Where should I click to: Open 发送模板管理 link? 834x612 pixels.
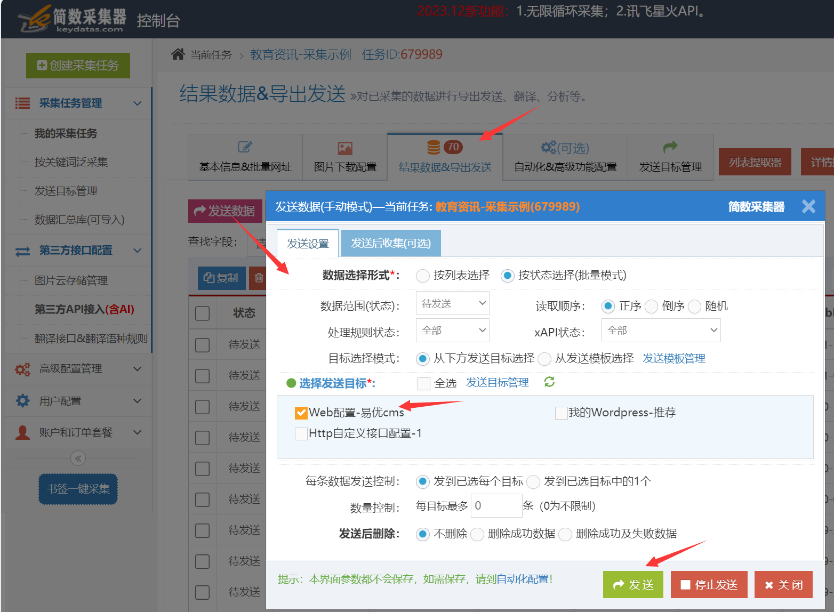click(x=673, y=358)
